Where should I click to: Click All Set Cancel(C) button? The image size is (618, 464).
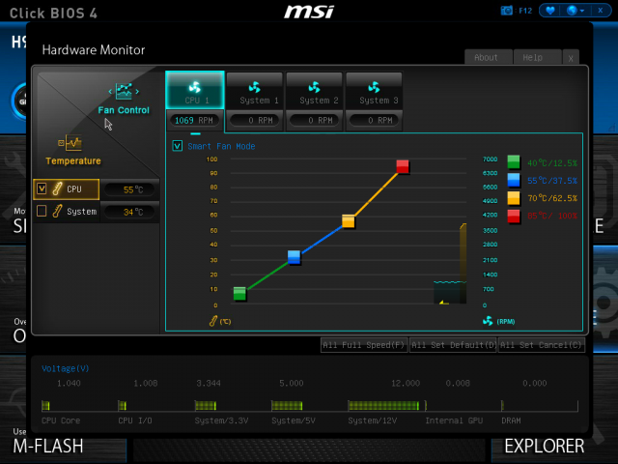tap(542, 345)
